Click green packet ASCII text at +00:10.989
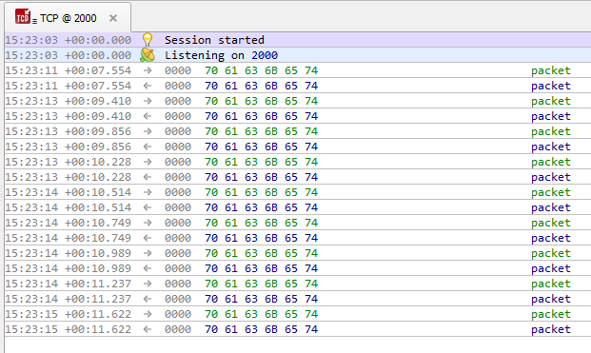591x353 pixels. (551, 253)
